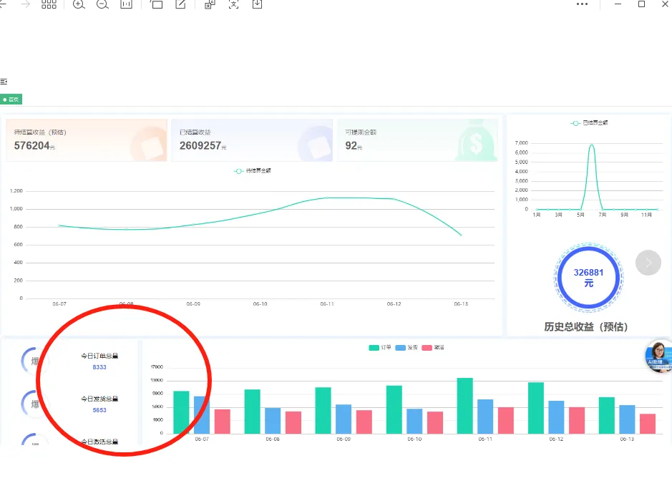
Task: Expand the sidebar with hamburger icon
Action: [4, 82]
